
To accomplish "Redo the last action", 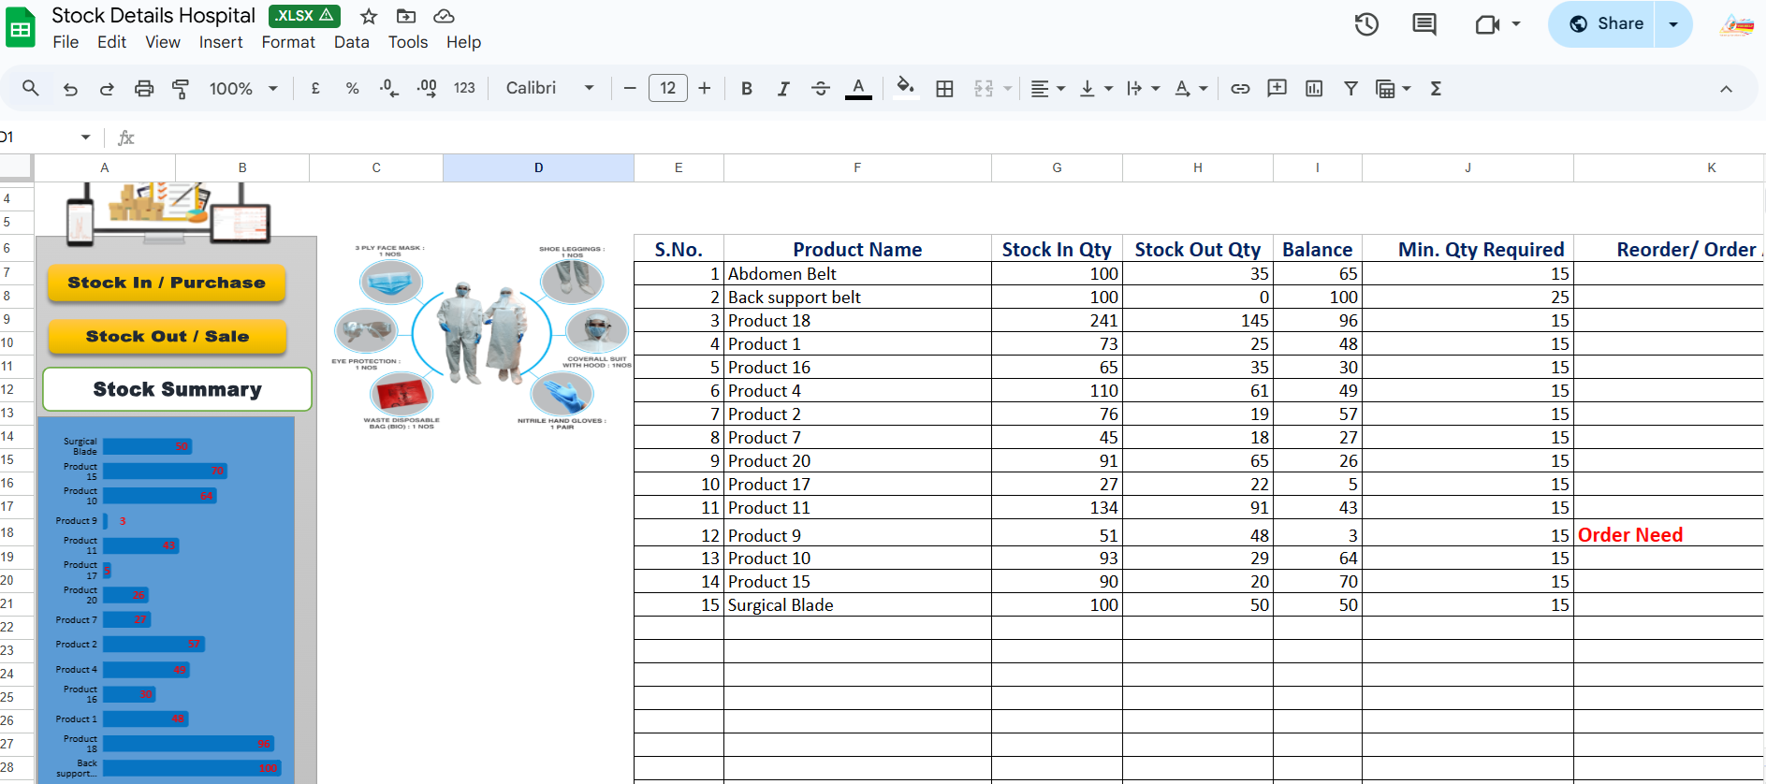I will (107, 89).
